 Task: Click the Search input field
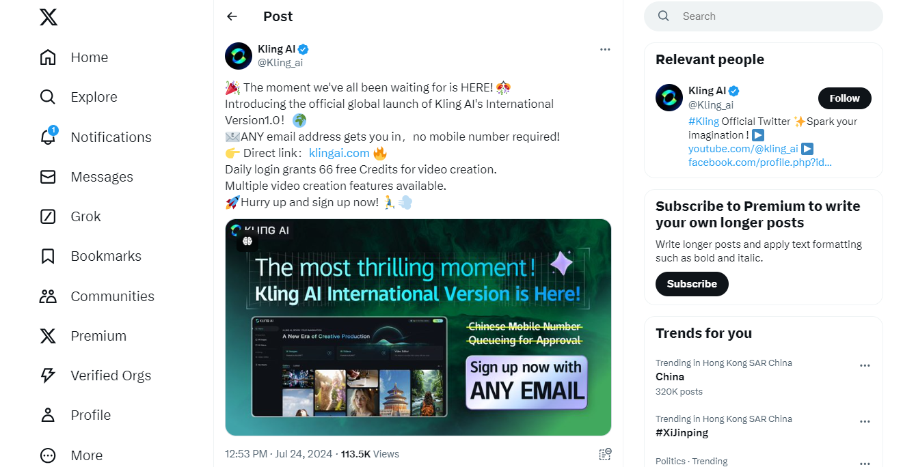(764, 16)
